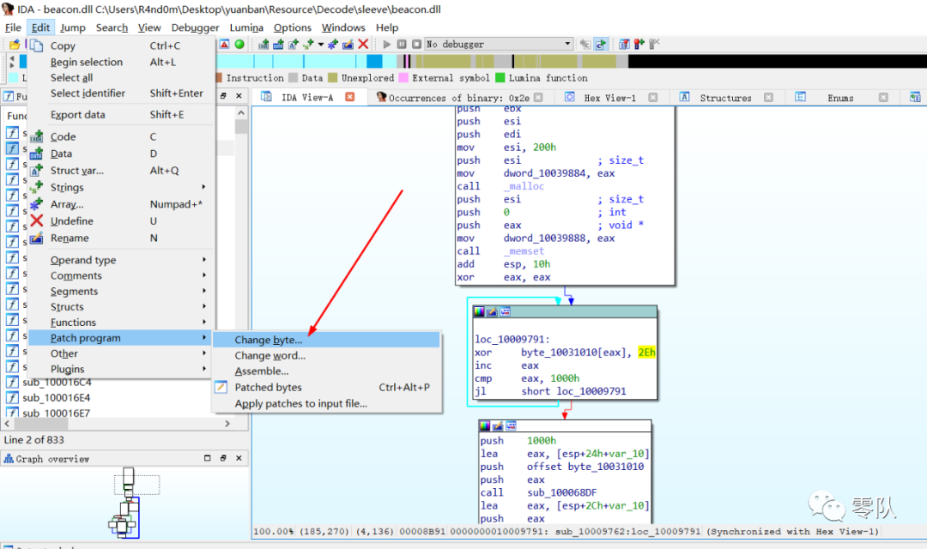Choose Undefine in the Edit menu
The image size is (927, 549).
[121, 221]
